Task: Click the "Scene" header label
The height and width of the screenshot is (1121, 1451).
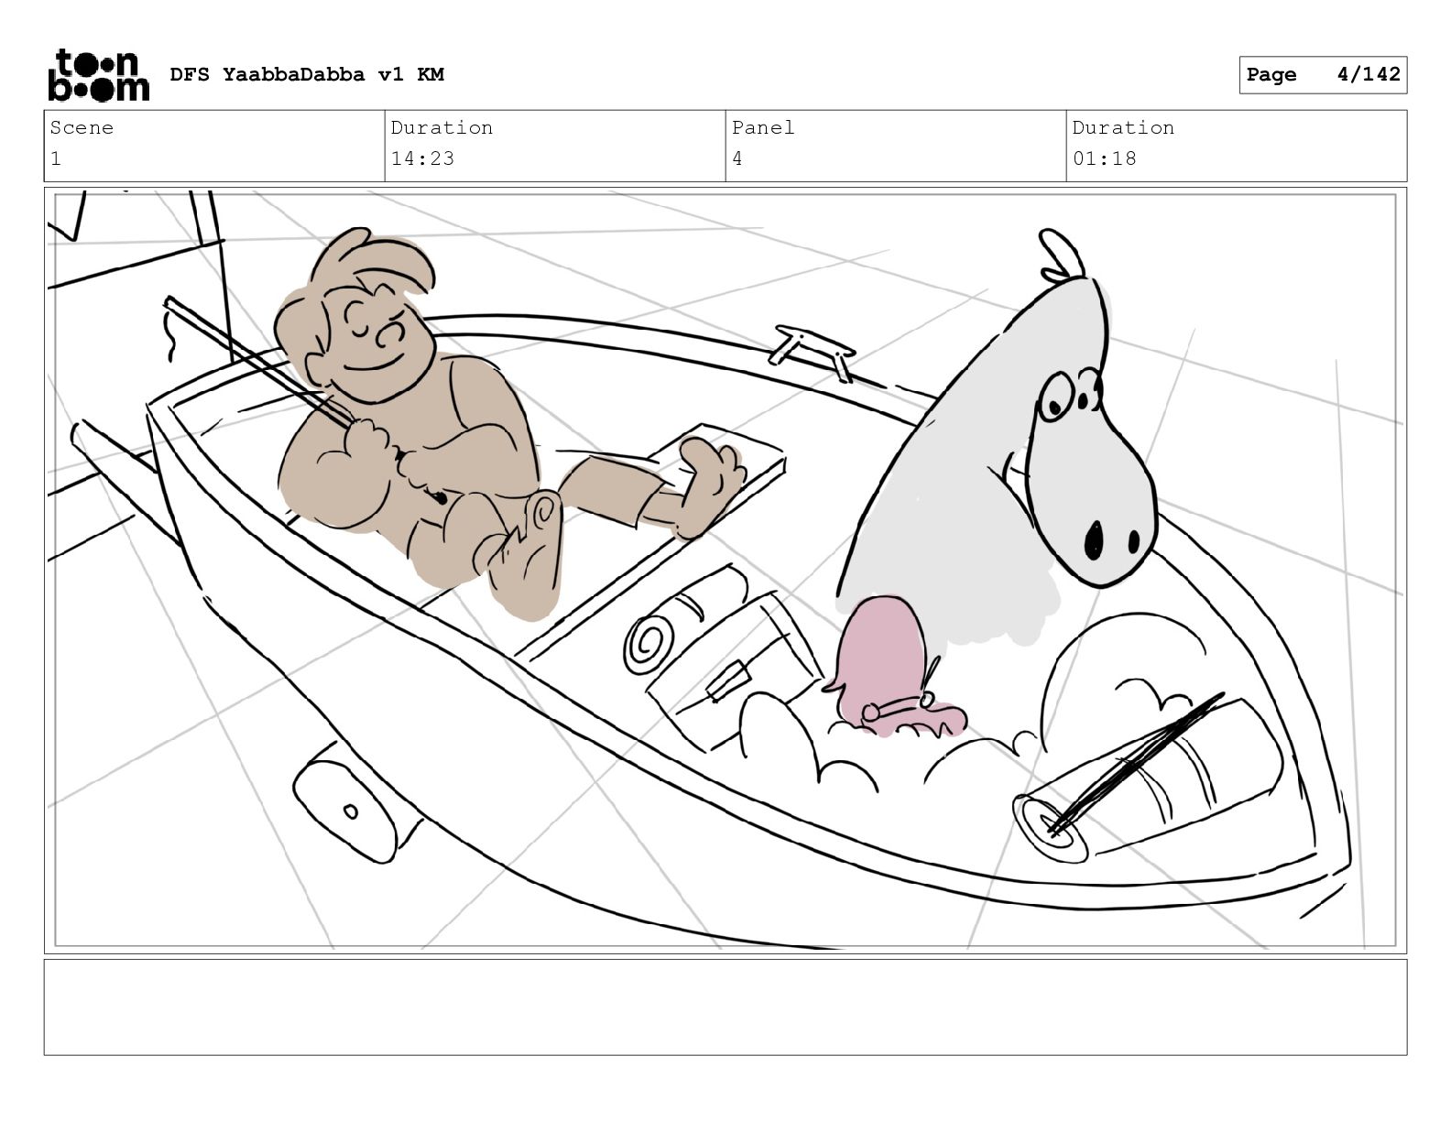Action: coord(82,127)
